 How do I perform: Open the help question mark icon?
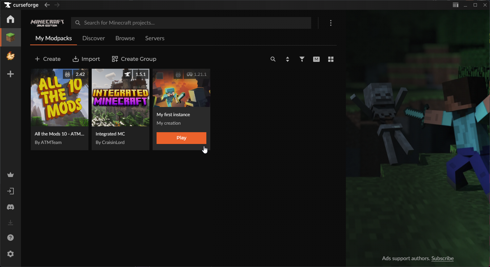(x=10, y=238)
